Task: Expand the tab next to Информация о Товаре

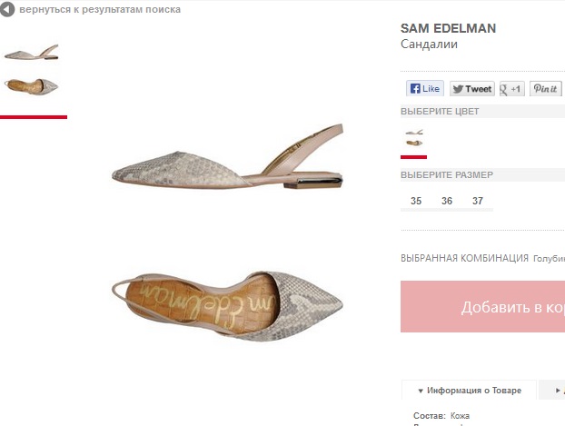Action: pos(552,391)
